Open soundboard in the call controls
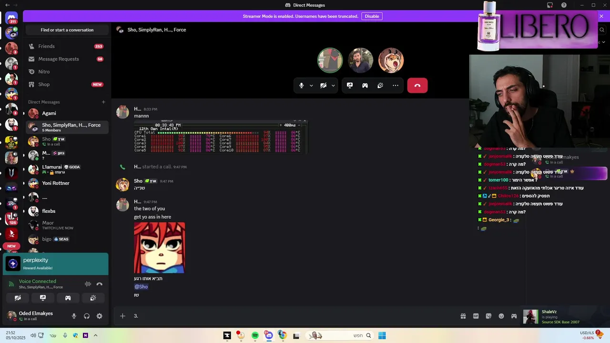This screenshot has width=610, height=343. 380,85
